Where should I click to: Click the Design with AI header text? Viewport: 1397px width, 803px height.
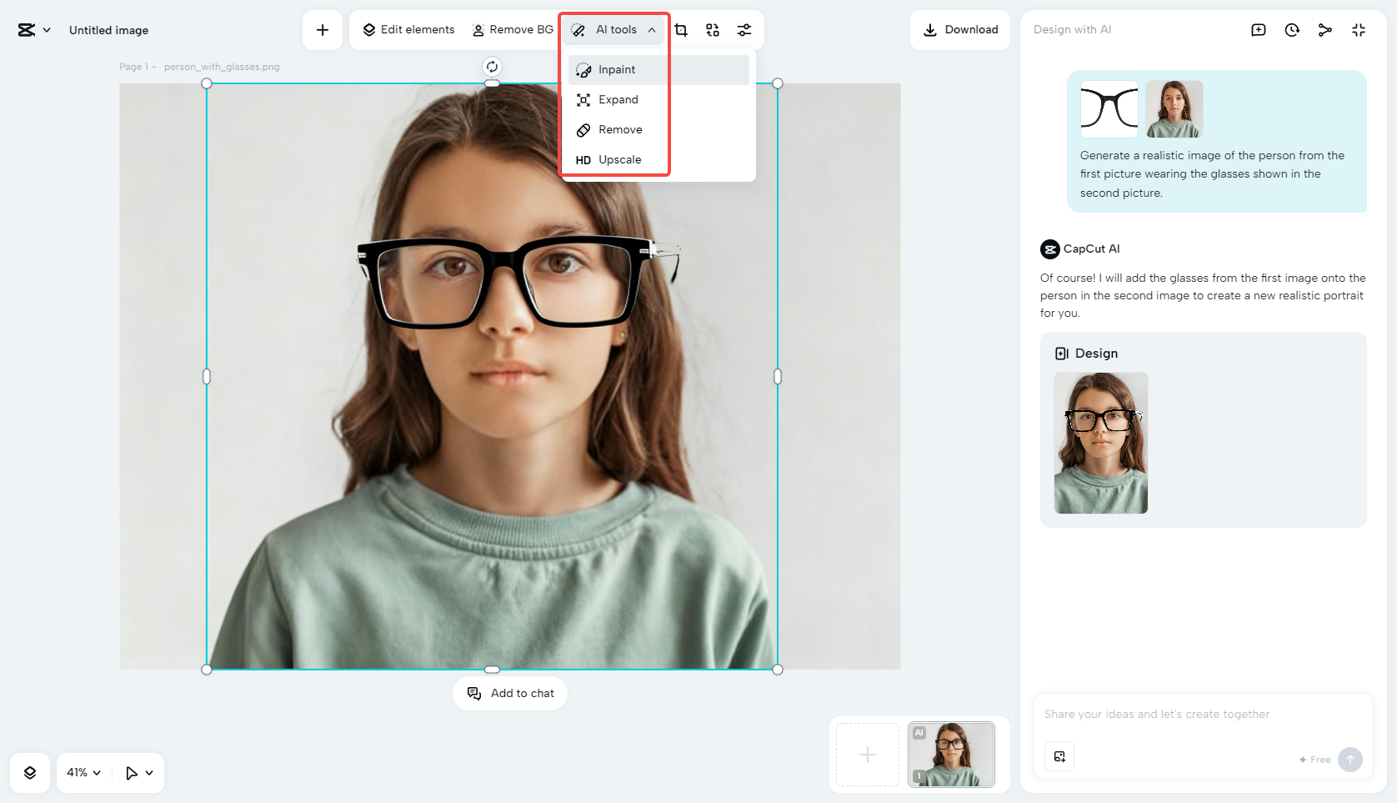click(1072, 30)
